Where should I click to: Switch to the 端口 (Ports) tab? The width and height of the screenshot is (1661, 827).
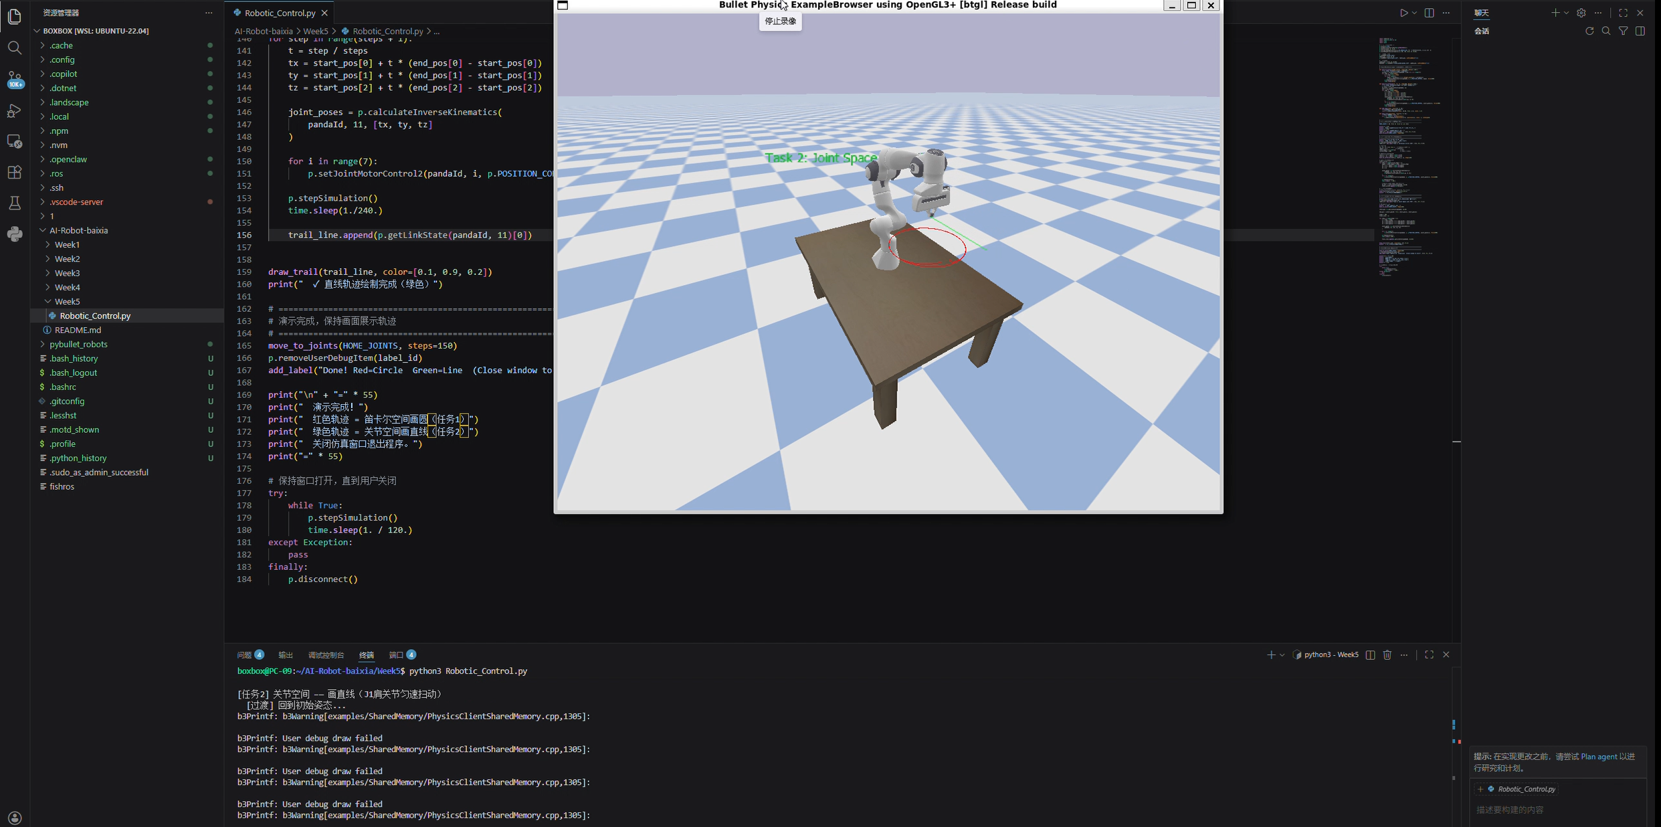tap(402, 654)
